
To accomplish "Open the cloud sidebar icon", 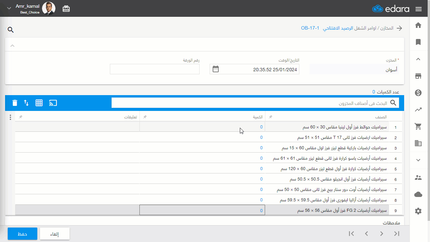I will [418, 194].
